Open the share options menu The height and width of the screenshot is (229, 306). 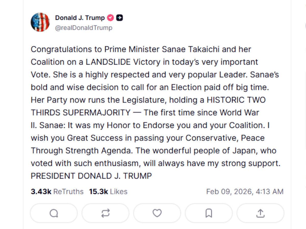click(x=260, y=213)
